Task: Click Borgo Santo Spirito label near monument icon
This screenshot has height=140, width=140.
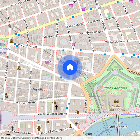Action: pyautogui.click(x=54, y=131)
